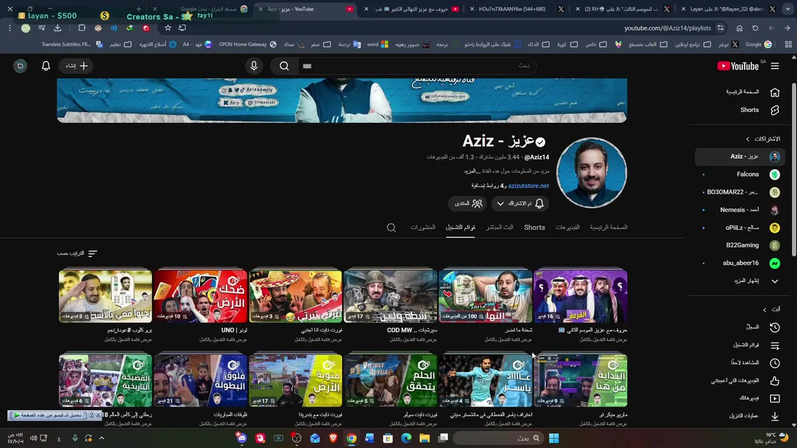Click the Create button
The width and height of the screenshot is (797, 448).
[77, 66]
